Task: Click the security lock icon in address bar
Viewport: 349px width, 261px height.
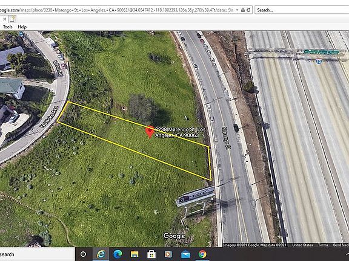Action: click(x=243, y=10)
